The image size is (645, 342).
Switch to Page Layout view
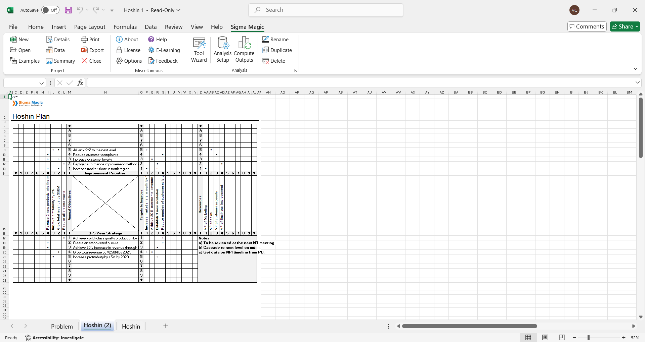pos(545,338)
